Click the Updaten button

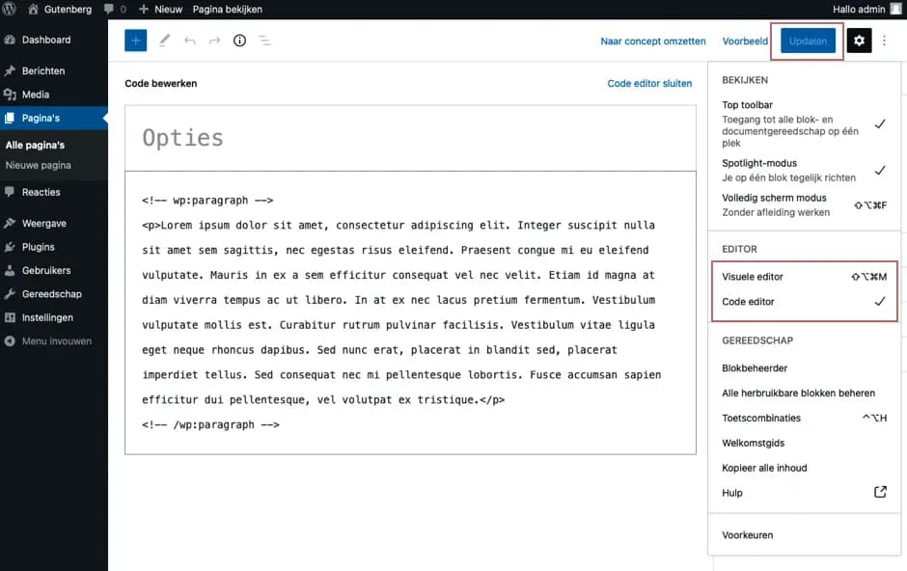point(808,41)
